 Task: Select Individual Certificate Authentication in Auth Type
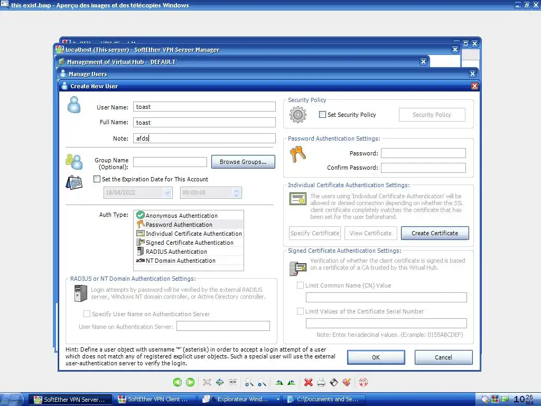tap(189, 233)
